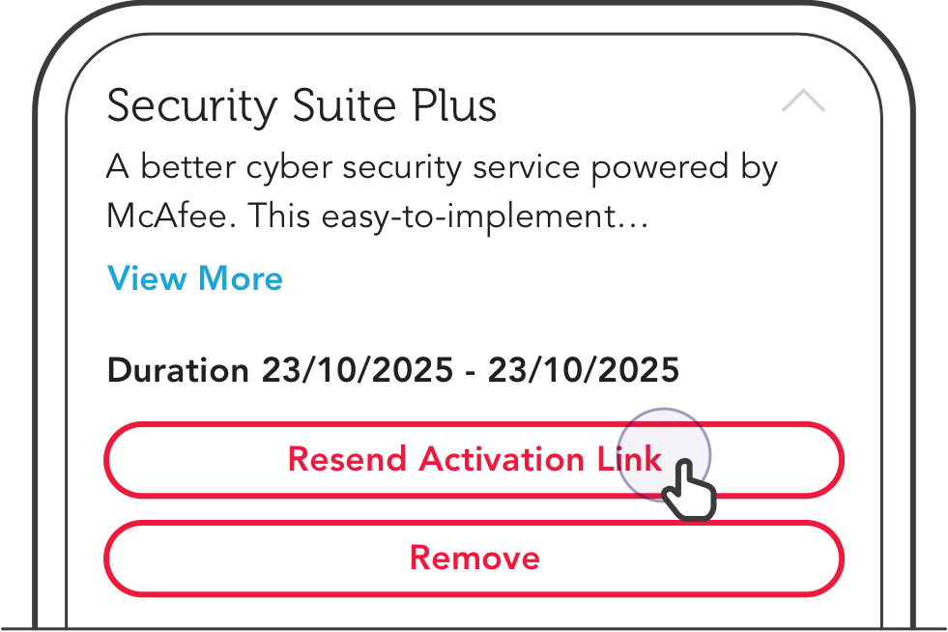Image resolution: width=948 pixels, height=632 pixels.
Task: Select the first 23/10/2025 start date
Action: (x=358, y=369)
